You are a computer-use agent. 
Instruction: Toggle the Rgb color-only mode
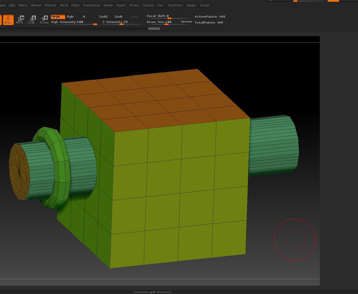point(73,17)
